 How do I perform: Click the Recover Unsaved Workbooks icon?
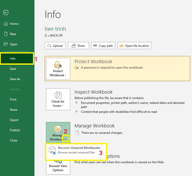pyautogui.click(x=52, y=150)
